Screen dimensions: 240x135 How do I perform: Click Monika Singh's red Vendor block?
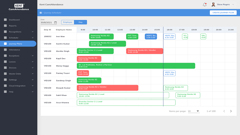145,51
